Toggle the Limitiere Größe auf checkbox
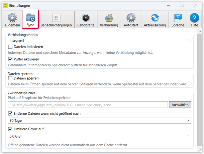Screen dimensions: 204x154 pyautogui.click(x=10, y=129)
